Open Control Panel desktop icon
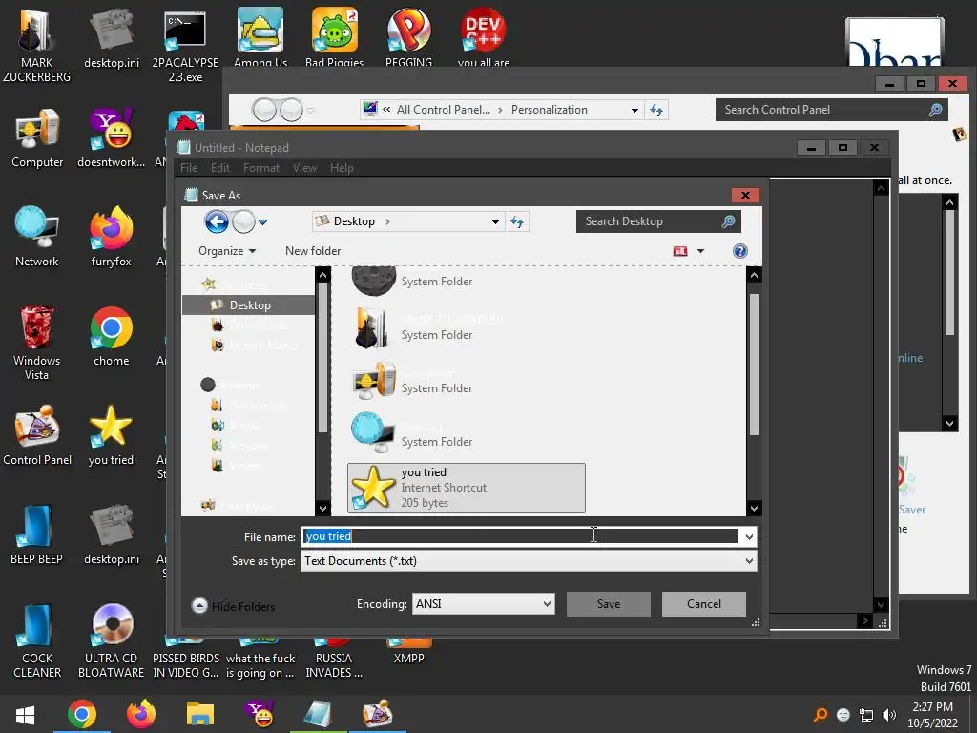Viewport: 977px width, 733px height. click(x=37, y=435)
